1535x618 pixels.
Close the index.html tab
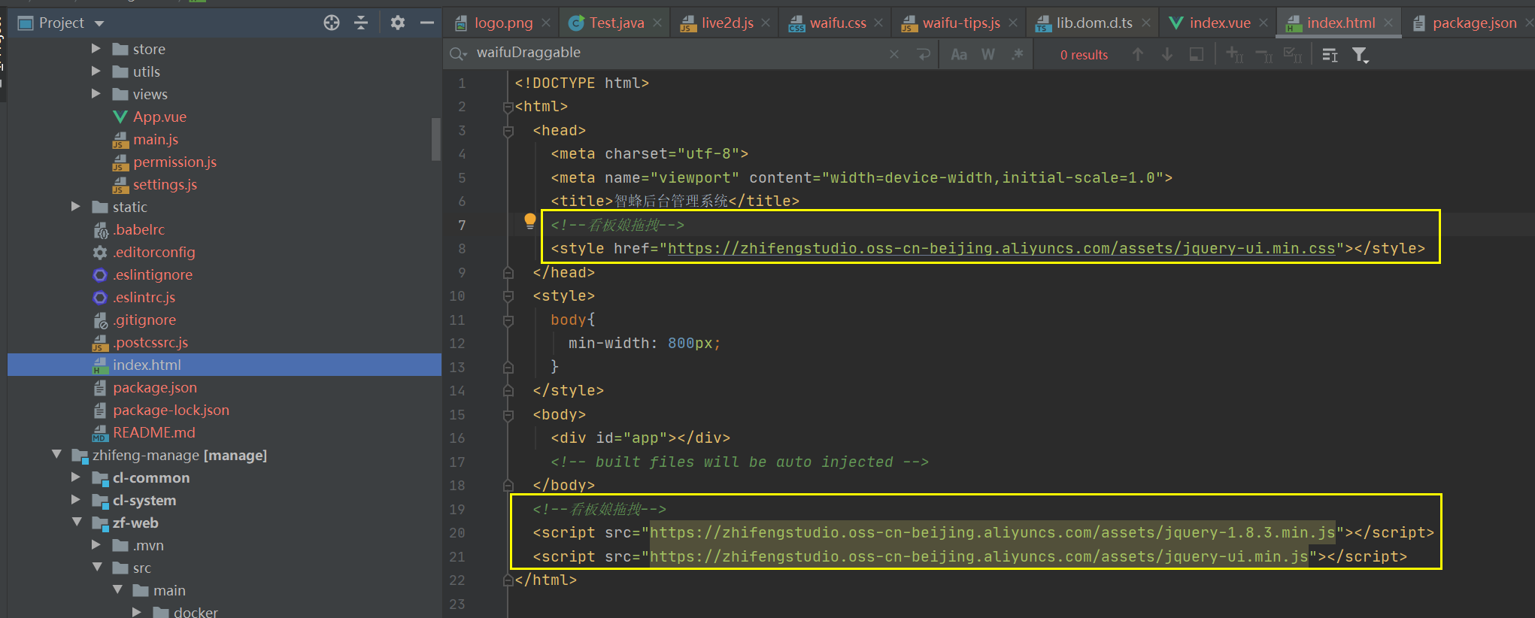[x=1388, y=23]
